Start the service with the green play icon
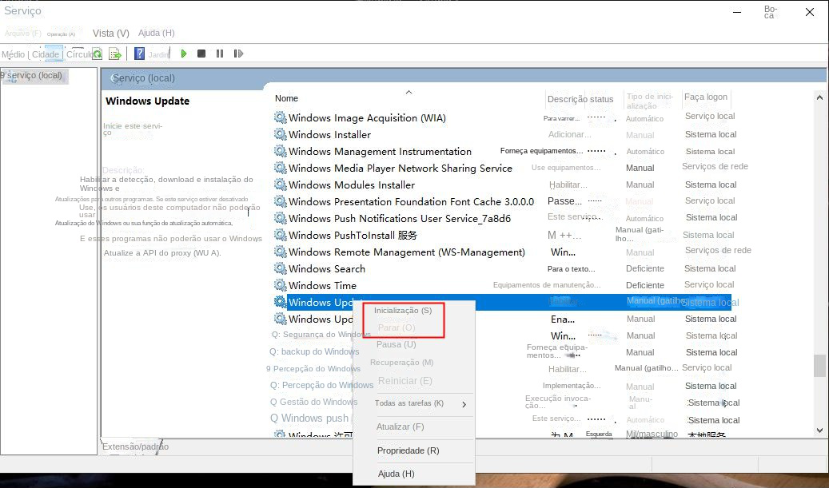This screenshot has width=829, height=488. (184, 54)
